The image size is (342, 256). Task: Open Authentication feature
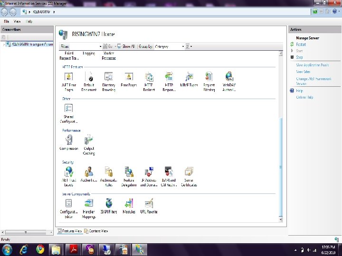pyautogui.click(x=89, y=174)
